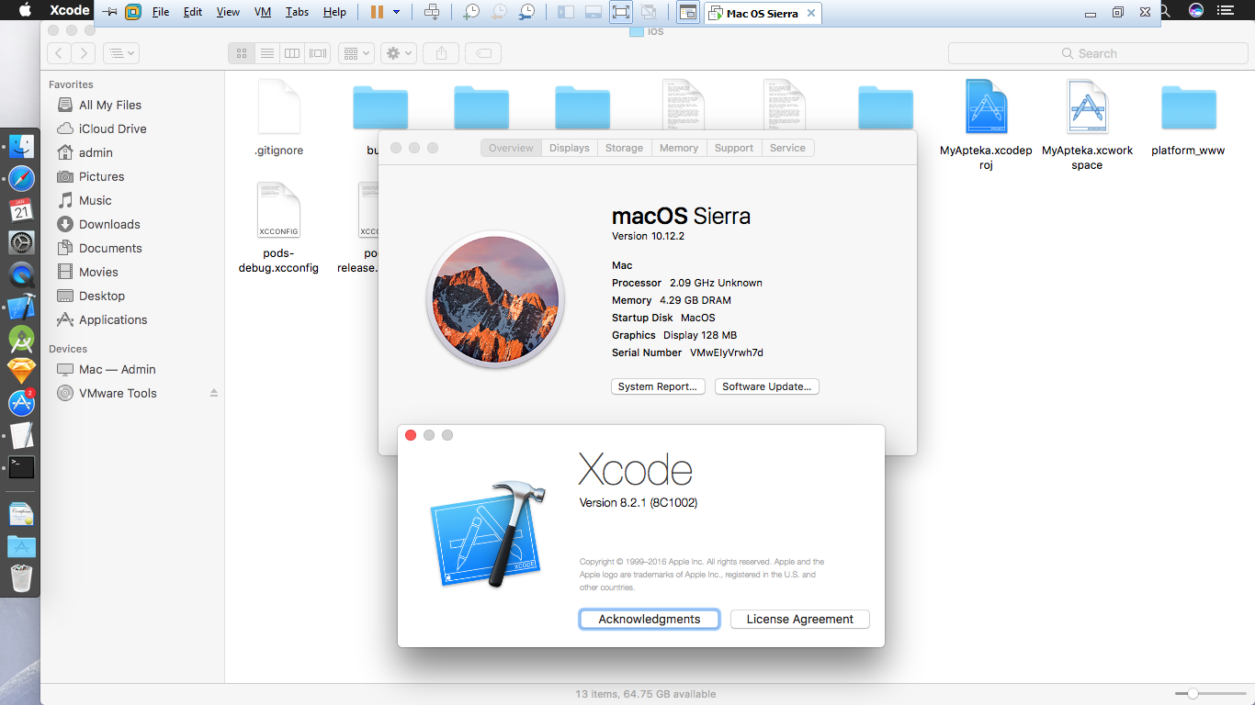
Task: Open the VMware Edit menu
Action: 193,12
